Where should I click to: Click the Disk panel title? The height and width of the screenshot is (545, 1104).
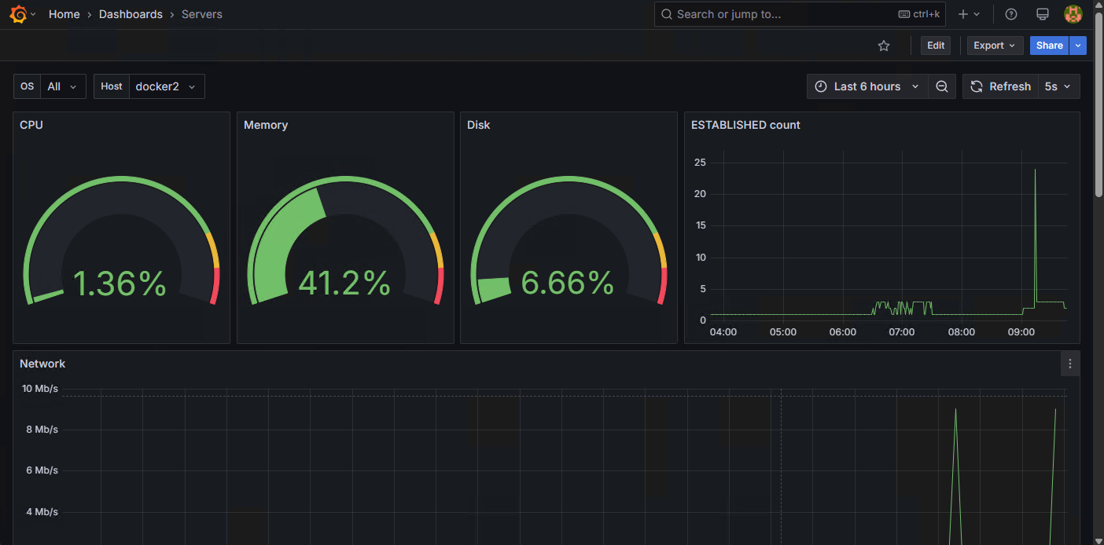coord(479,125)
